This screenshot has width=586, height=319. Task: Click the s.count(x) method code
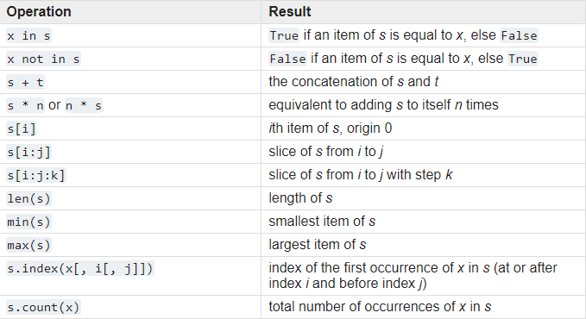(43, 307)
